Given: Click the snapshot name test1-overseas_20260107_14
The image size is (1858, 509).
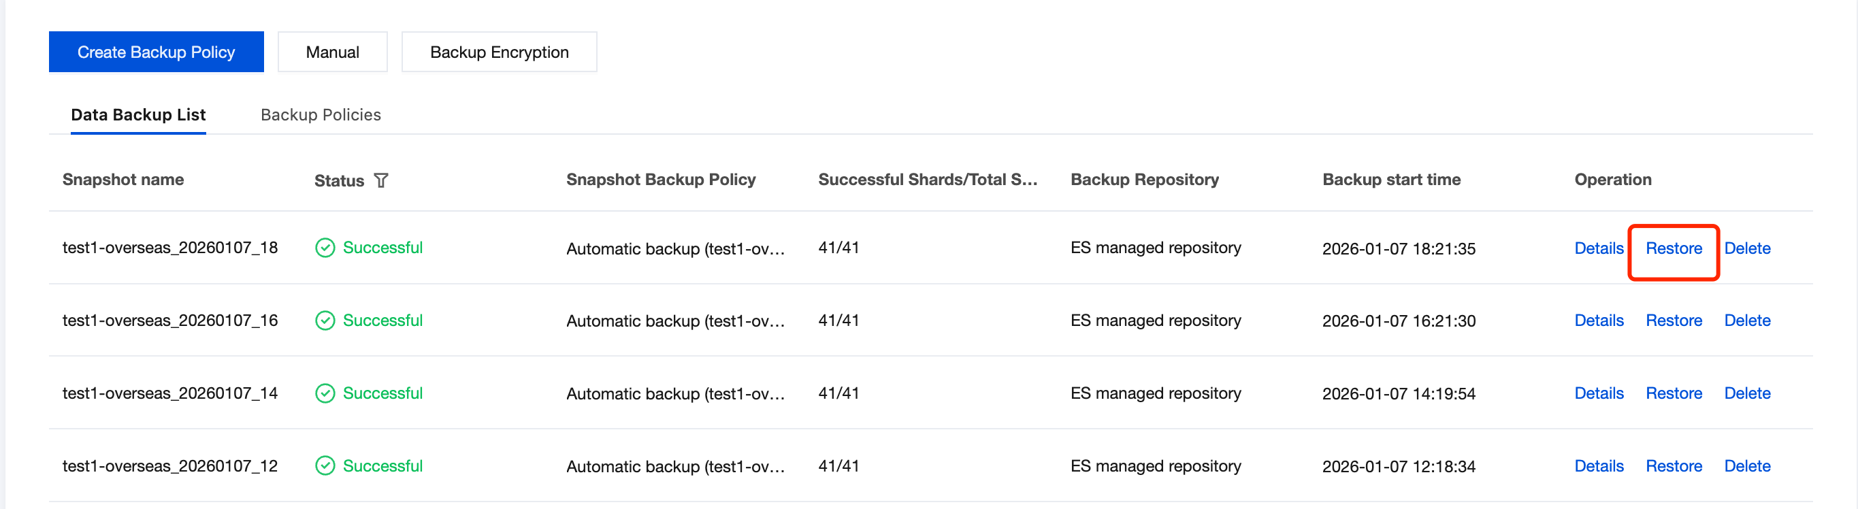Looking at the screenshot, I should click(169, 393).
